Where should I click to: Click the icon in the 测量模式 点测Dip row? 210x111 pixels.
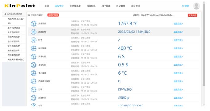click(34, 98)
